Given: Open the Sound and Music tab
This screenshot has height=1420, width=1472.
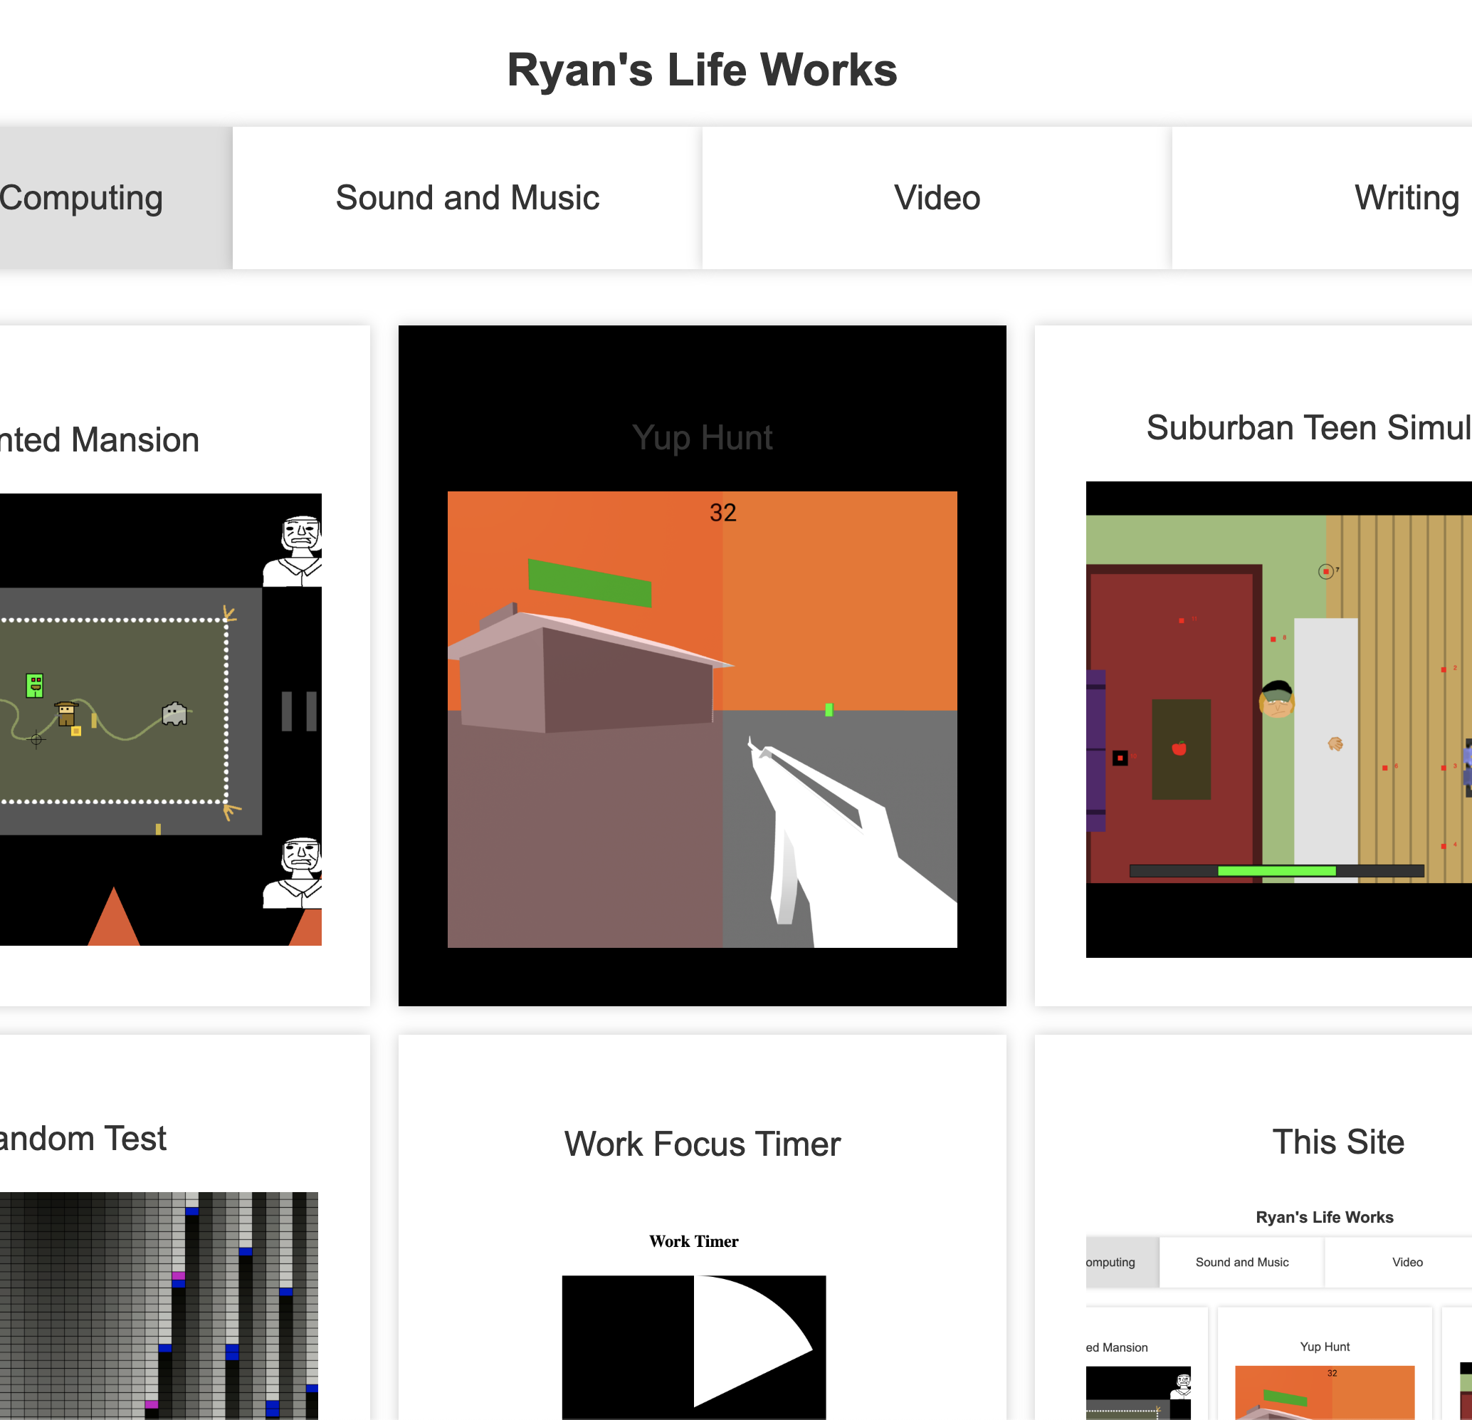Looking at the screenshot, I should point(467,197).
